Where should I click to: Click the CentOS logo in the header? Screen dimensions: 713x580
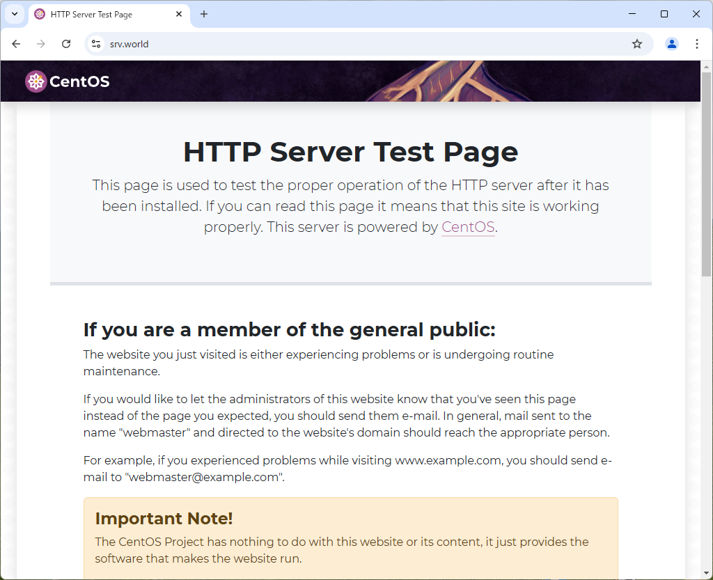[x=68, y=81]
